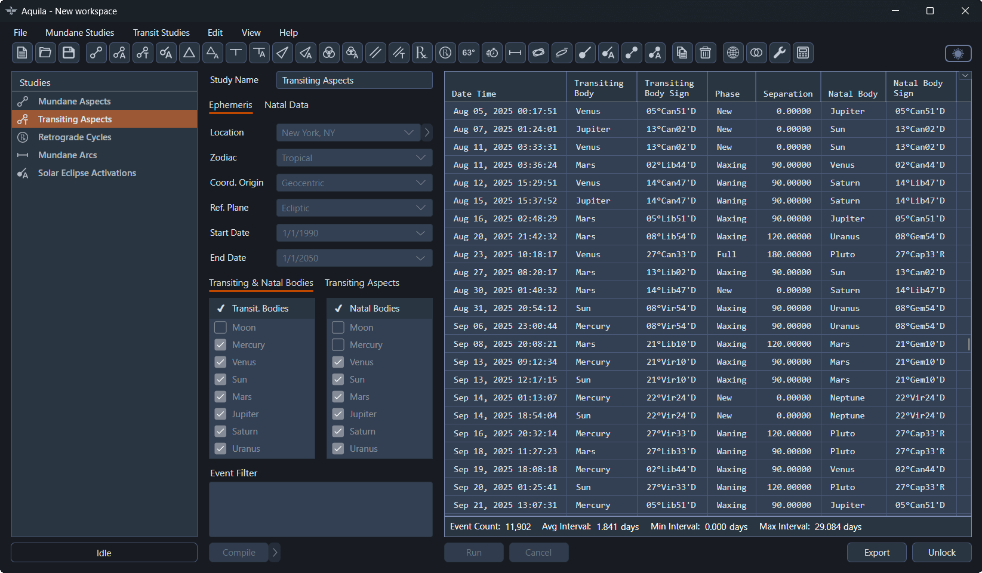Image resolution: width=982 pixels, height=573 pixels.
Task: Open the Mundane Studies menu
Action: (x=79, y=33)
